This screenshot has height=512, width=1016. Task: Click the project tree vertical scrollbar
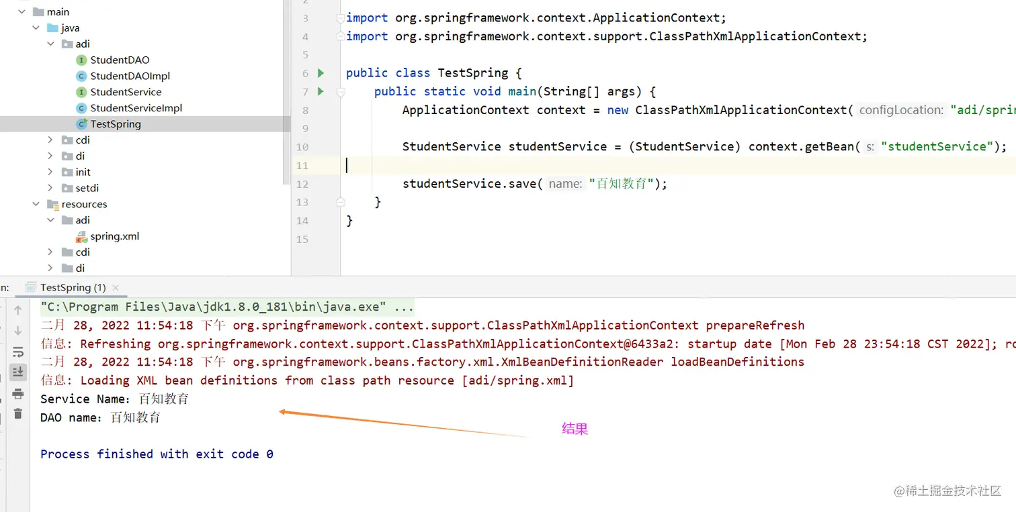pos(288,94)
